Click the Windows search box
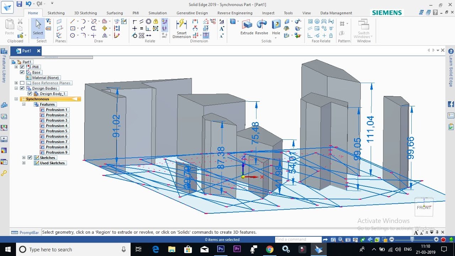Viewport: 455px width, 256px height. (x=73, y=249)
